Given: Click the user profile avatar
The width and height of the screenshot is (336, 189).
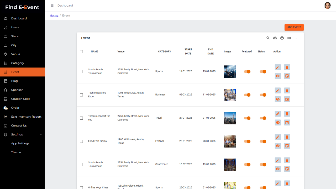Looking at the screenshot, I should click(x=328, y=5).
